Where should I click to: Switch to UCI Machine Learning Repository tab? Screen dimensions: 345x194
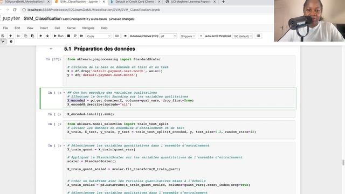[x=190, y=2]
